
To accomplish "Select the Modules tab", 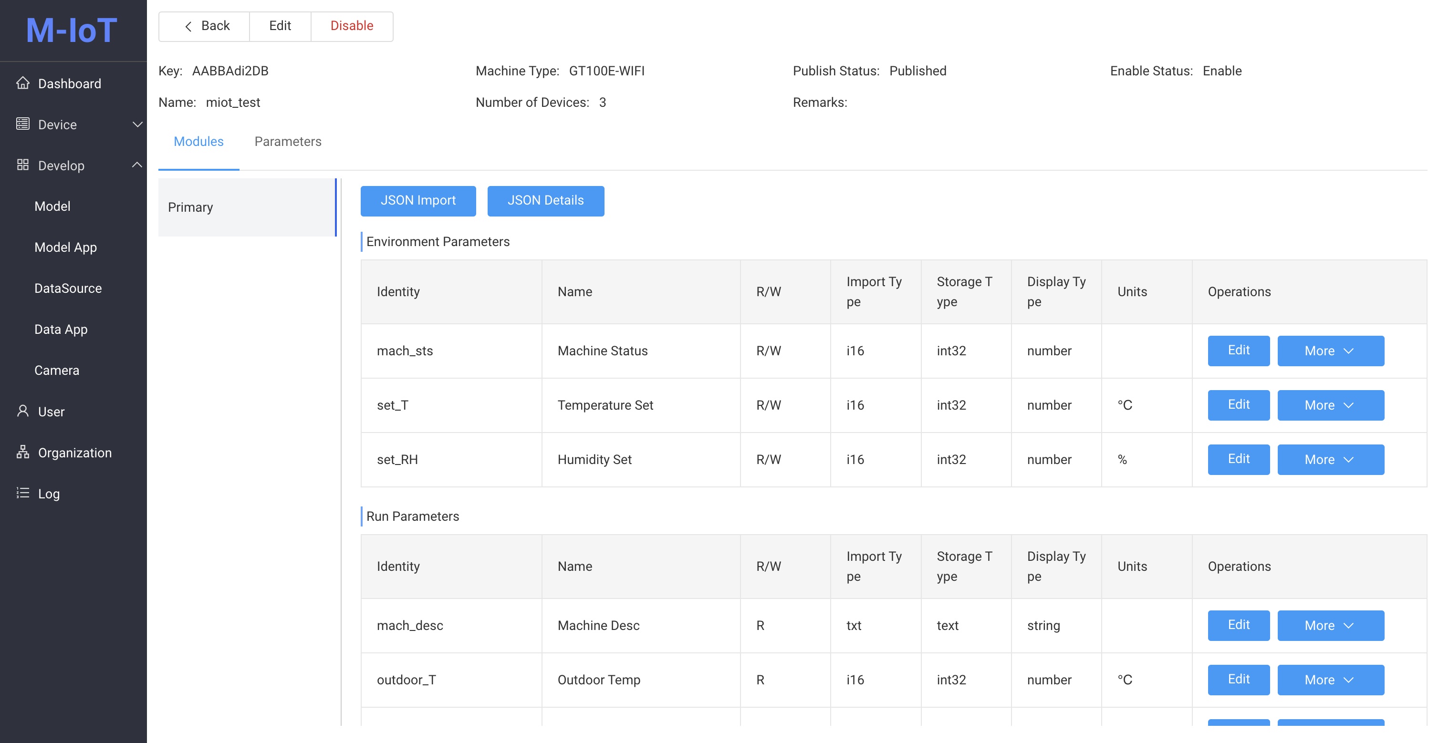I will pos(198,142).
